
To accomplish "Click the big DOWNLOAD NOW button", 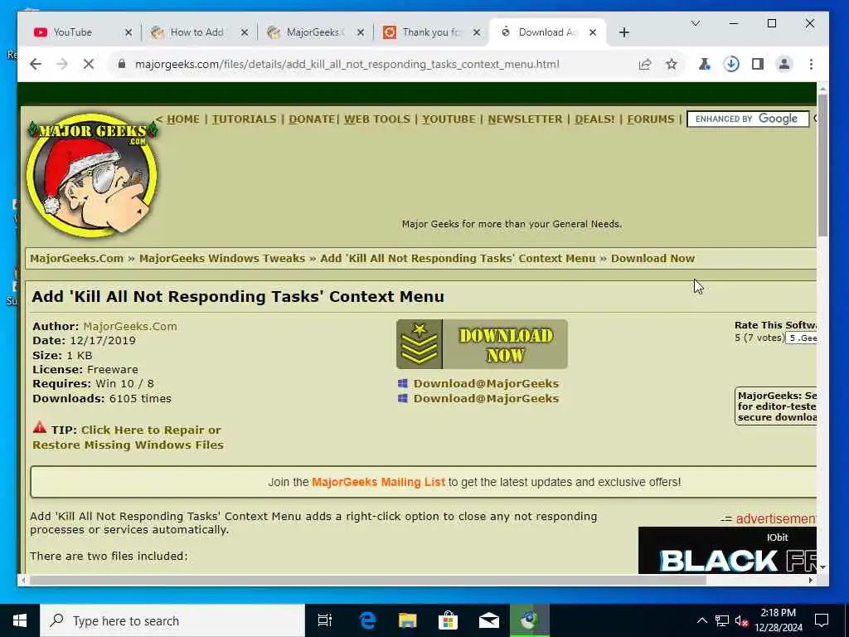I will [482, 344].
